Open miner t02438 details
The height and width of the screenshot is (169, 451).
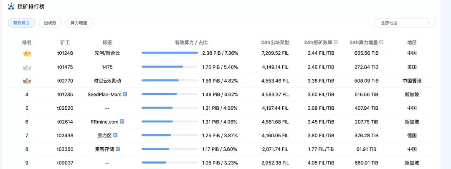[x=65, y=135]
